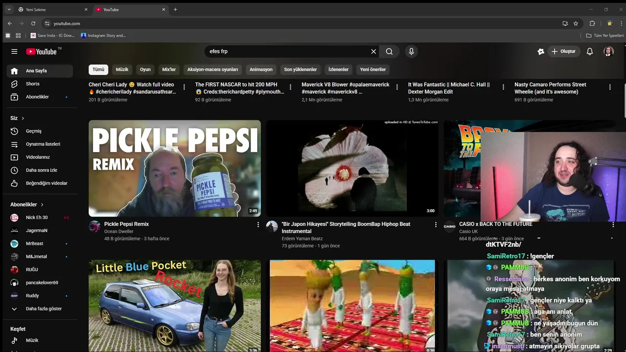Expand the Abonelikler heading chevron
626x352 pixels.
pyautogui.click(x=42, y=205)
